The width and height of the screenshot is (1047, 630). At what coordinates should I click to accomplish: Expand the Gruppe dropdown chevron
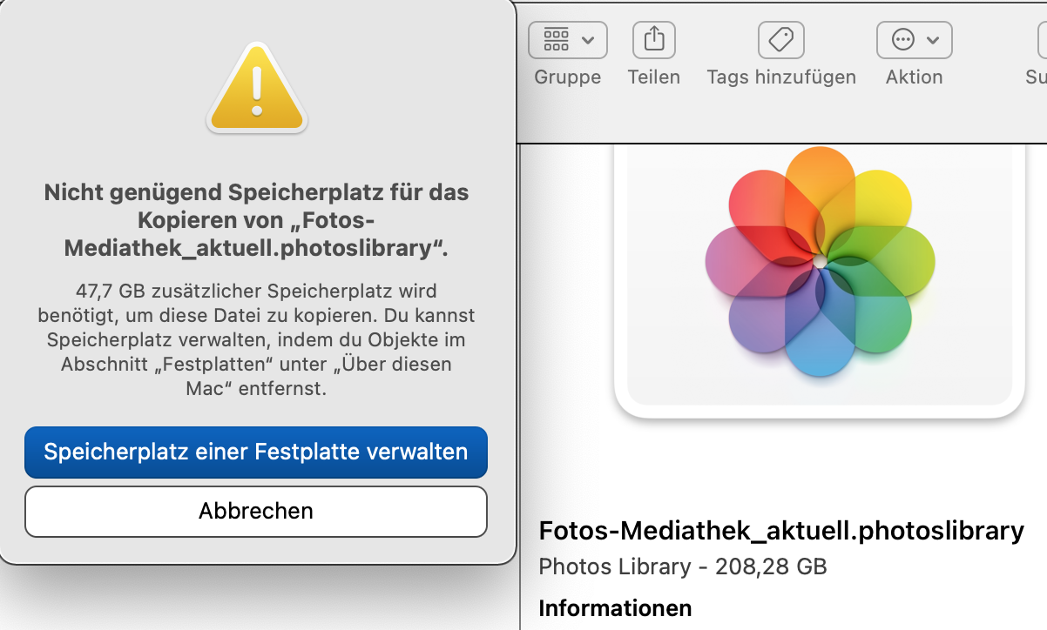pos(588,40)
